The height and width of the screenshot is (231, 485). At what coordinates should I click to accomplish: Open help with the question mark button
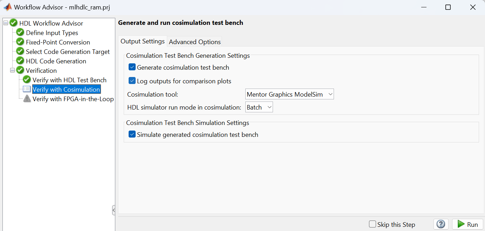(x=441, y=224)
